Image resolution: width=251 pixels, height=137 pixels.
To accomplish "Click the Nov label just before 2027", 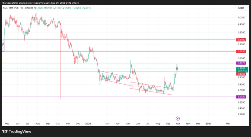I will pyautogui.click(x=188, y=124).
